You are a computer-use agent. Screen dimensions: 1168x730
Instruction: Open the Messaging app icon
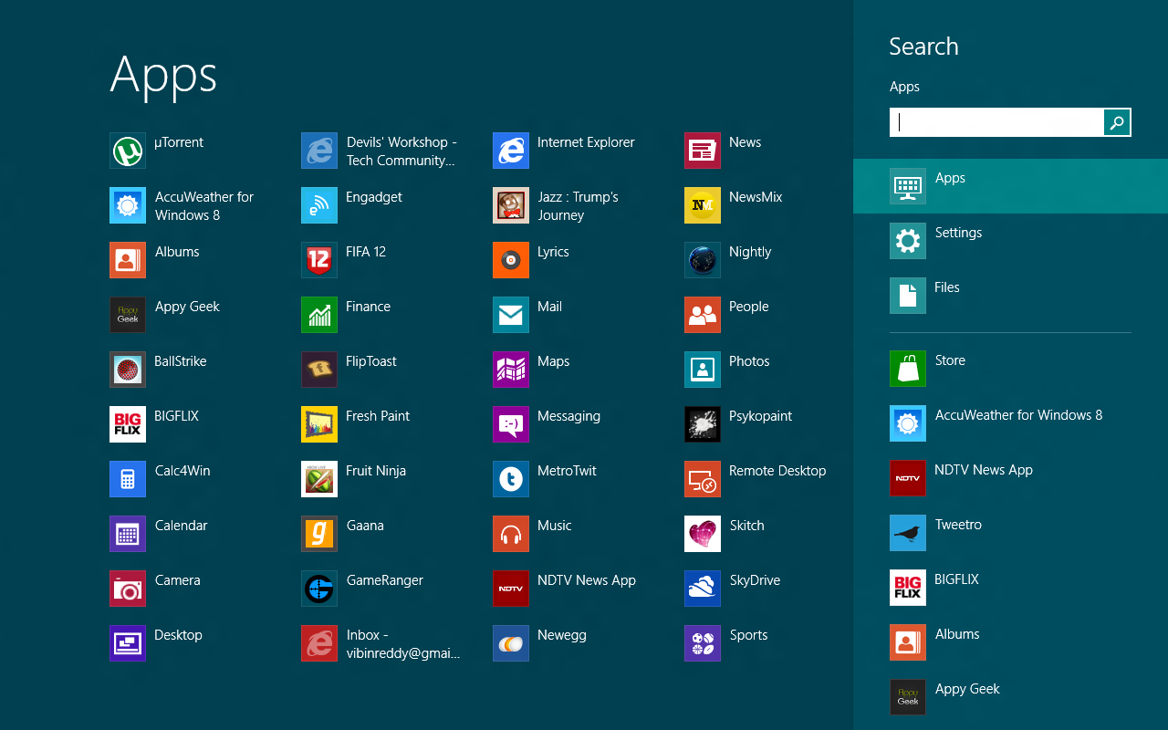[x=511, y=424]
